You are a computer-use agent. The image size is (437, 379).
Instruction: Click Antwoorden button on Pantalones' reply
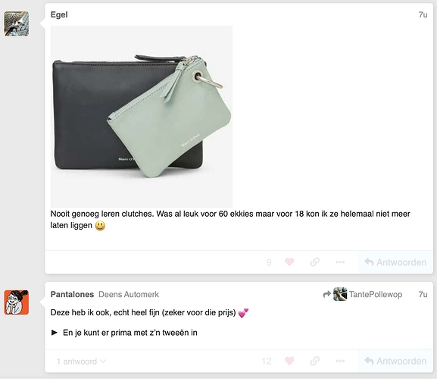(395, 361)
